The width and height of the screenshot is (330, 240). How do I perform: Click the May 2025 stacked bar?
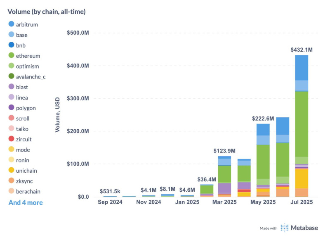click(263, 165)
